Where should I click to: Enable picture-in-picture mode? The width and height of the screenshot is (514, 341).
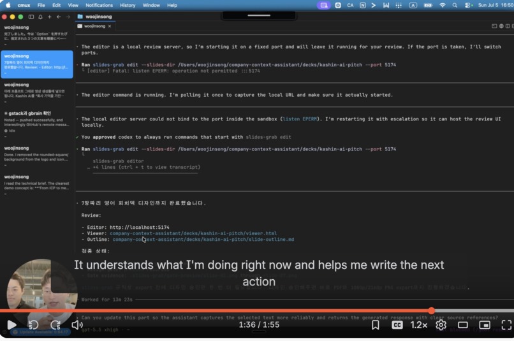(x=485, y=324)
